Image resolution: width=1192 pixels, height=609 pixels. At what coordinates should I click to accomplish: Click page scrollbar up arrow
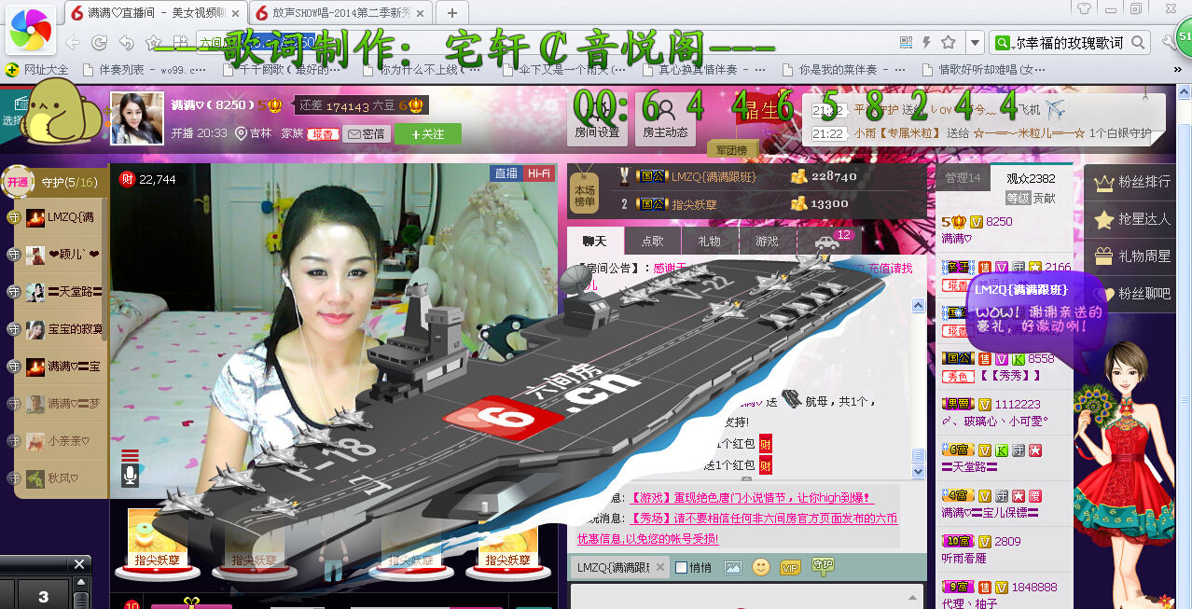(x=1185, y=93)
